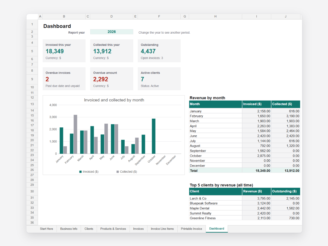
Task: Select column I header
Action: (257, 17)
